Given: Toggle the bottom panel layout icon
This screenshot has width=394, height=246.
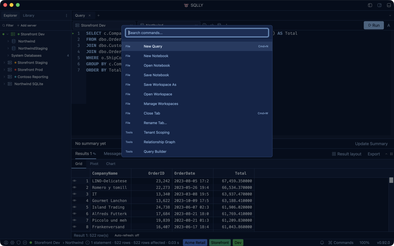Looking at the screenshot, I should pyautogui.click(x=389, y=5).
